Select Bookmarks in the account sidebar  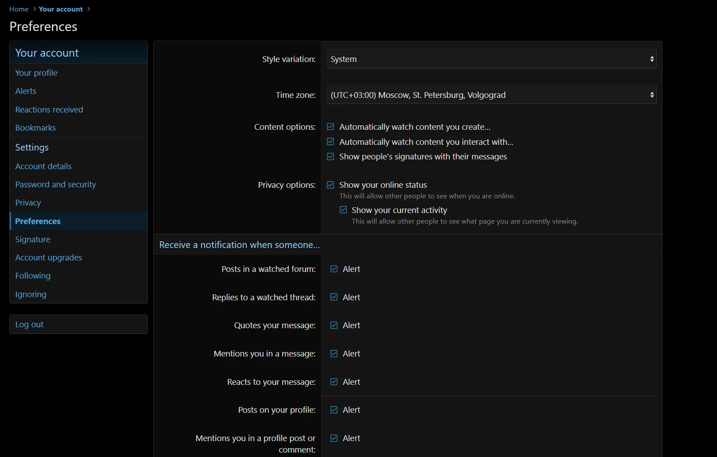[x=35, y=128]
